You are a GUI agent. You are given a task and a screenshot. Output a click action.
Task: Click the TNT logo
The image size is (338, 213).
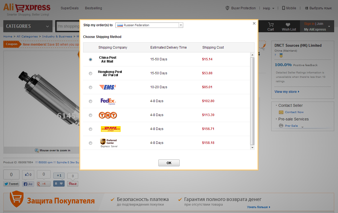tap(108, 115)
